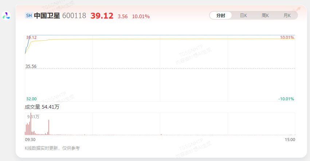Click the tallest red volume bar
The height and width of the screenshot is (161, 310).
31,124
